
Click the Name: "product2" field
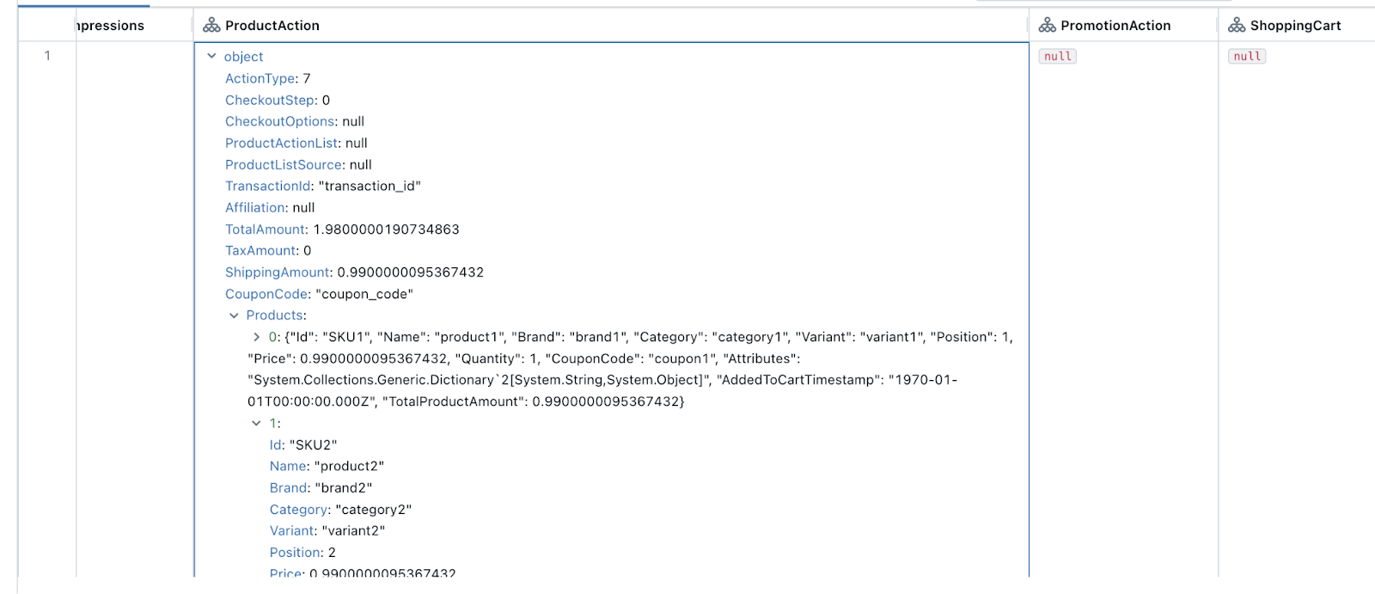[327, 466]
